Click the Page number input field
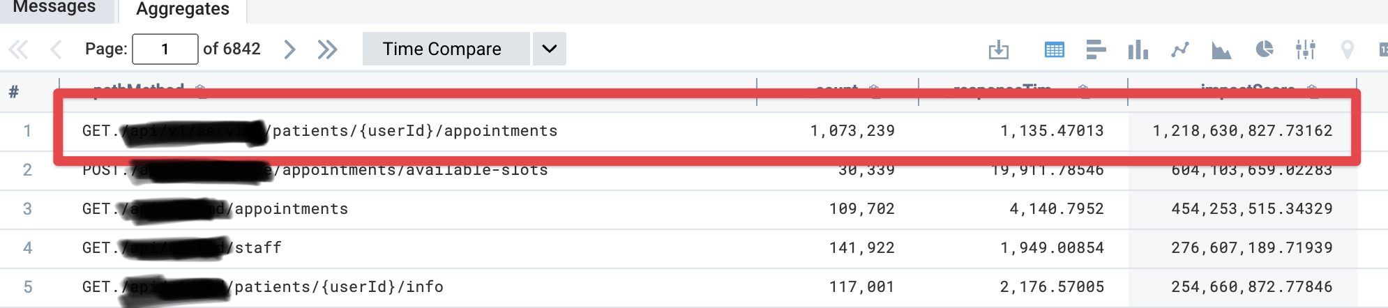The width and height of the screenshot is (1388, 308). [x=165, y=49]
